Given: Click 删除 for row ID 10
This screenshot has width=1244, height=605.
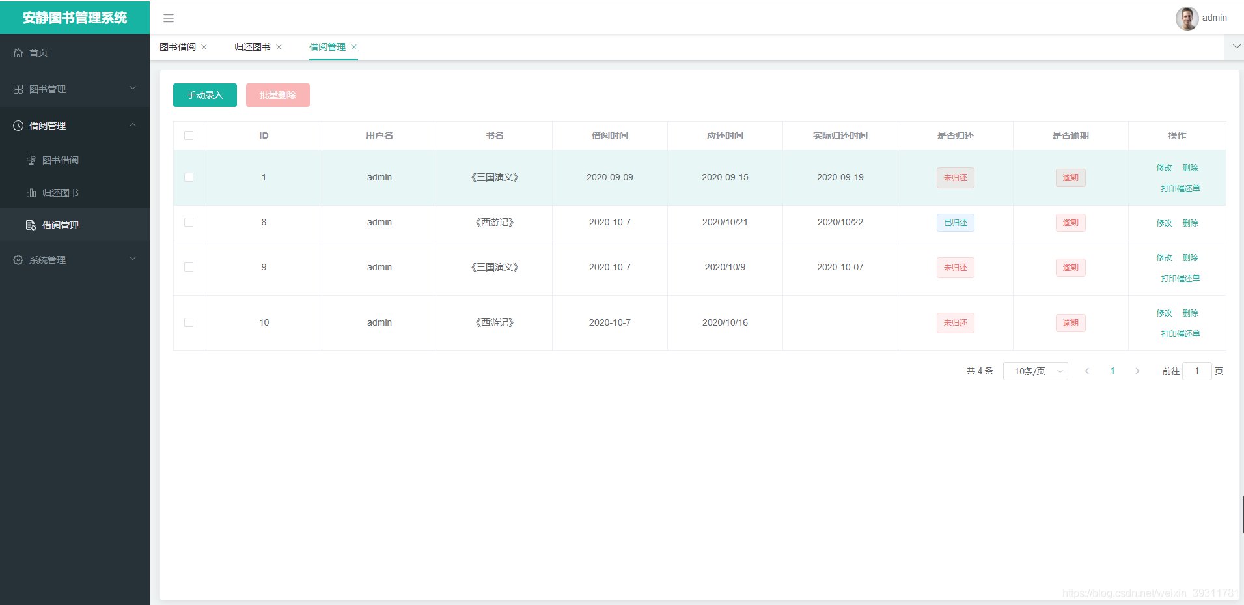Looking at the screenshot, I should [1191, 313].
